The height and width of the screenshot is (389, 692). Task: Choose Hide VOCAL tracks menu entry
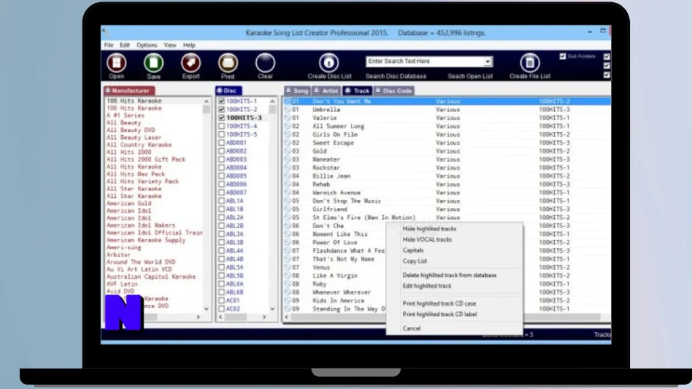click(x=427, y=240)
